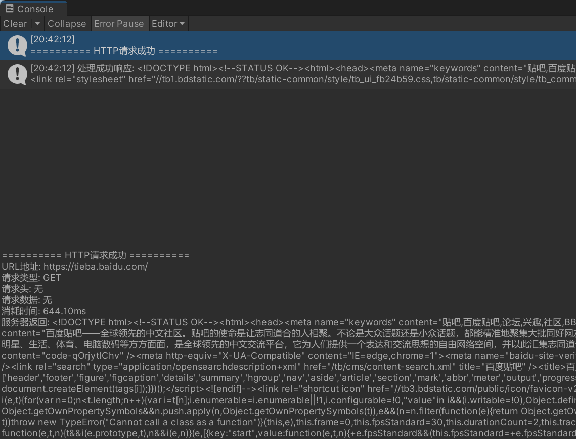Click the detail line starting '明星、生活、体育'
Image resolution: width=576 pixels, height=439 pixels.
[x=288, y=344]
